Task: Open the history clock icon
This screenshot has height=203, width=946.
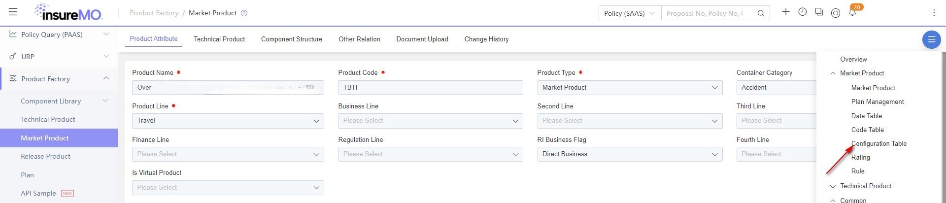Action: click(x=803, y=12)
